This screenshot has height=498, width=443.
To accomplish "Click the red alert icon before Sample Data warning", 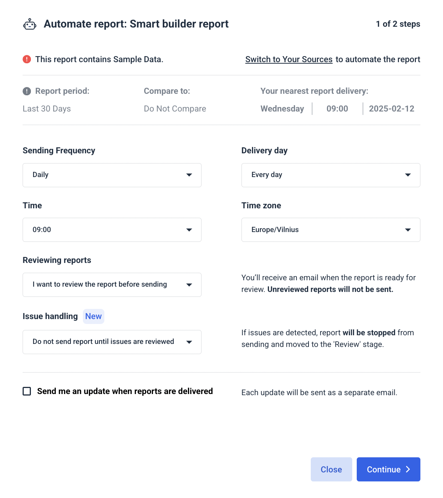I will [27, 59].
